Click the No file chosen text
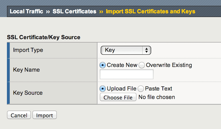221x129 pixels. pyautogui.click(x=157, y=97)
